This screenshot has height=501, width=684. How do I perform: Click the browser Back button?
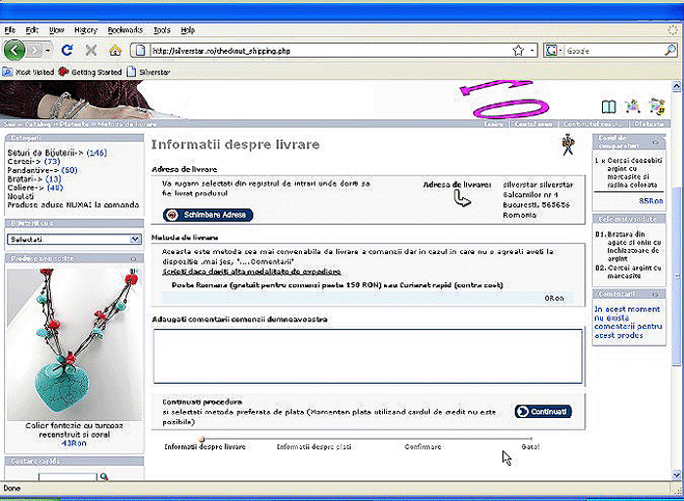(x=15, y=50)
